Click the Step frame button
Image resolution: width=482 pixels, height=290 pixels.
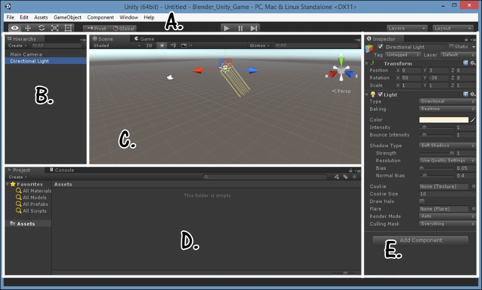pos(254,28)
